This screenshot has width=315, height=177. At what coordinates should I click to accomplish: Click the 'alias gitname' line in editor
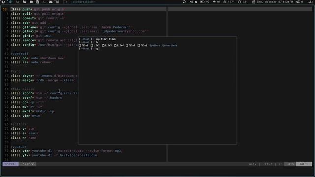(x=71, y=27)
